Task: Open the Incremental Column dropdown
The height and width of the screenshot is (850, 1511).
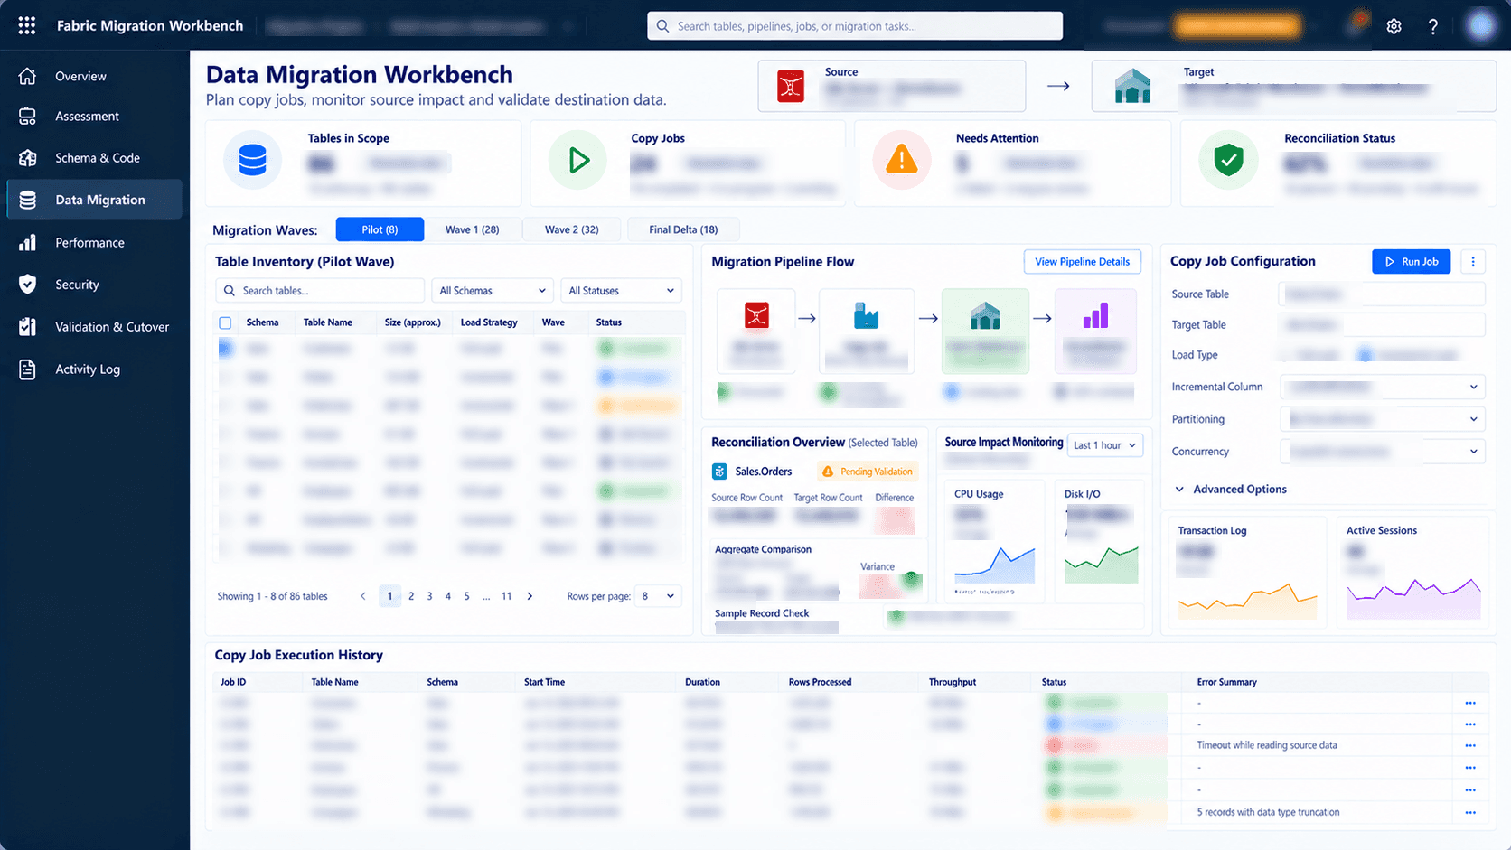Action: point(1383,387)
